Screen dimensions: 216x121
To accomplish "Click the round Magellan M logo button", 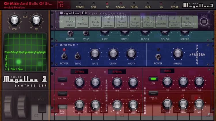I will [204, 22].
